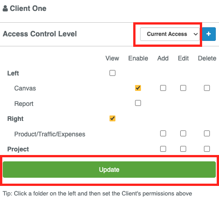Check the Canvas Add checkbox
The height and width of the screenshot is (200, 219).
[163, 88]
